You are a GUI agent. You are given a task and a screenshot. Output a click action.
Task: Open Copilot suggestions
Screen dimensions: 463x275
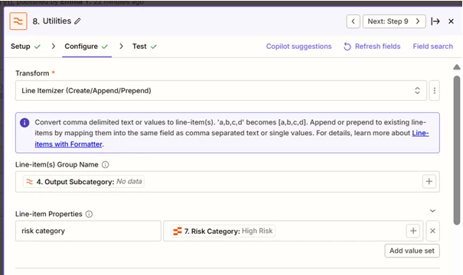tap(298, 47)
